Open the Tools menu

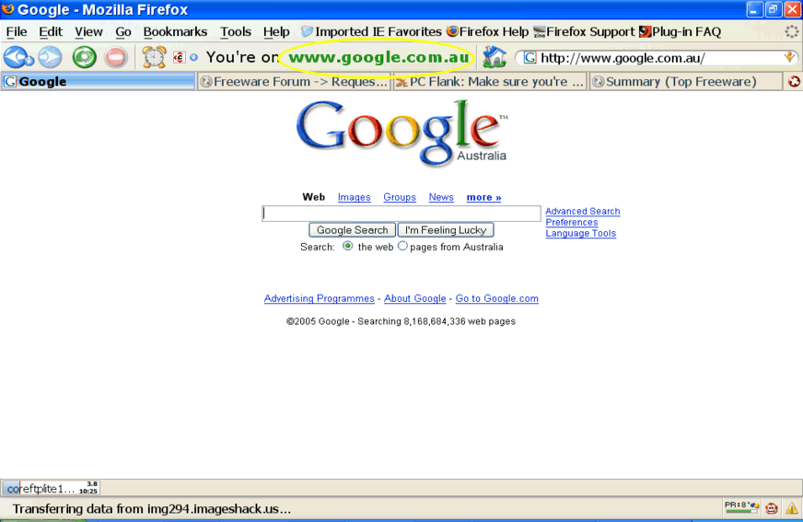[x=236, y=31]
